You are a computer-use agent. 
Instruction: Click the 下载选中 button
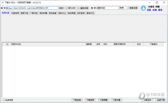tap(148, 100)
